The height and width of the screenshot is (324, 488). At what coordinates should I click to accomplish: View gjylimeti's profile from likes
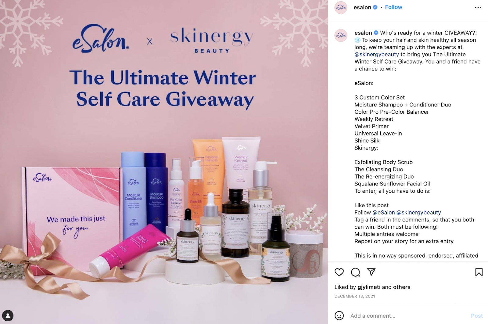pyautogui.click(x=369, y=287)
